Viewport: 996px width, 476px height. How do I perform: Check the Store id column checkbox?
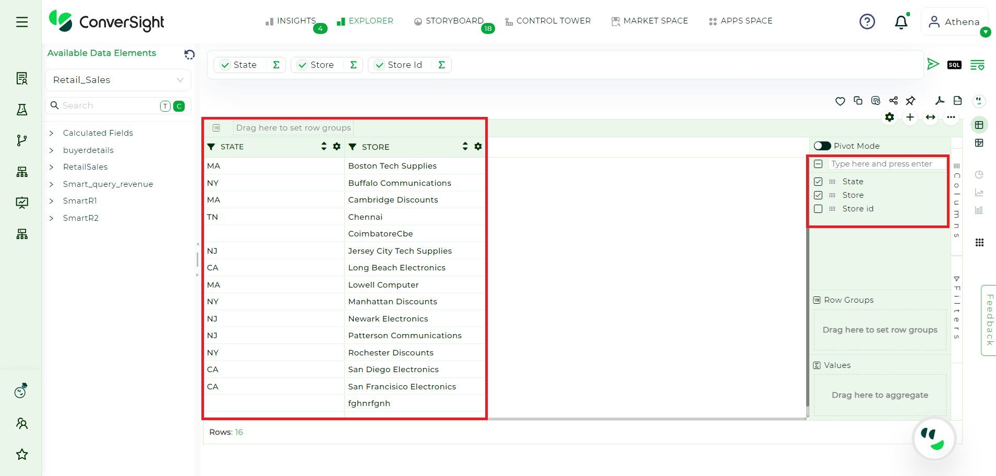[x=818, y=209]
